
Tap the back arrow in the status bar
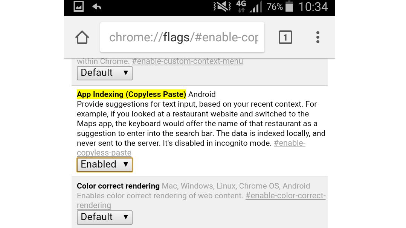coord(97,7)
